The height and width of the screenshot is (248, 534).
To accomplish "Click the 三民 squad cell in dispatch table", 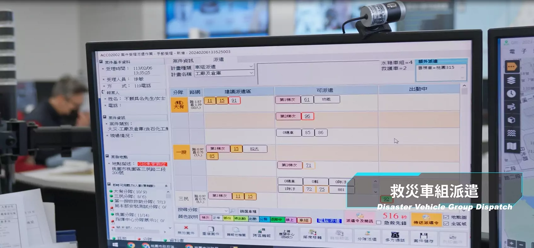I will 184,199.
